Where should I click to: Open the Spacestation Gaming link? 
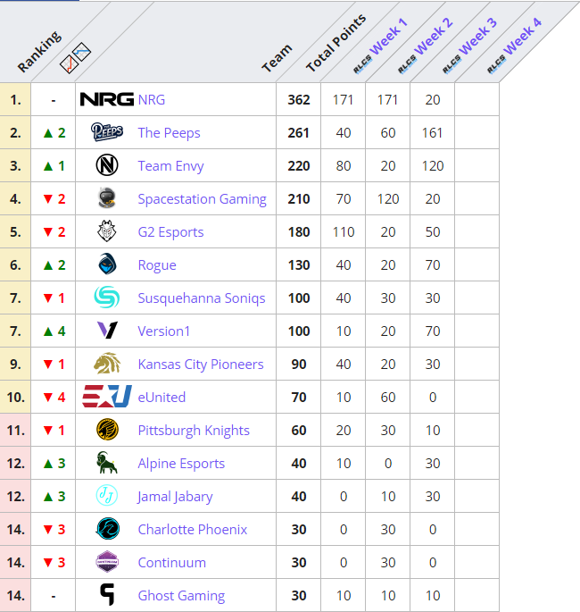click(x=203, y=199)
